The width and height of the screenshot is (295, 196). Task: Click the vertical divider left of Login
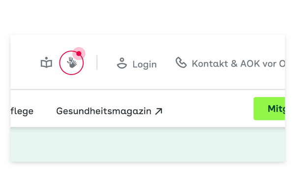point(97,62)
